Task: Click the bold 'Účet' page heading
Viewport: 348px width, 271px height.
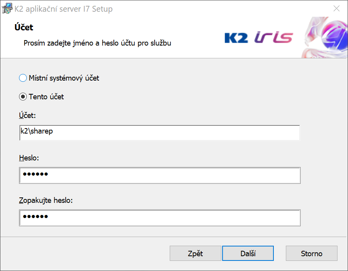Action: [x=24, y=27]
